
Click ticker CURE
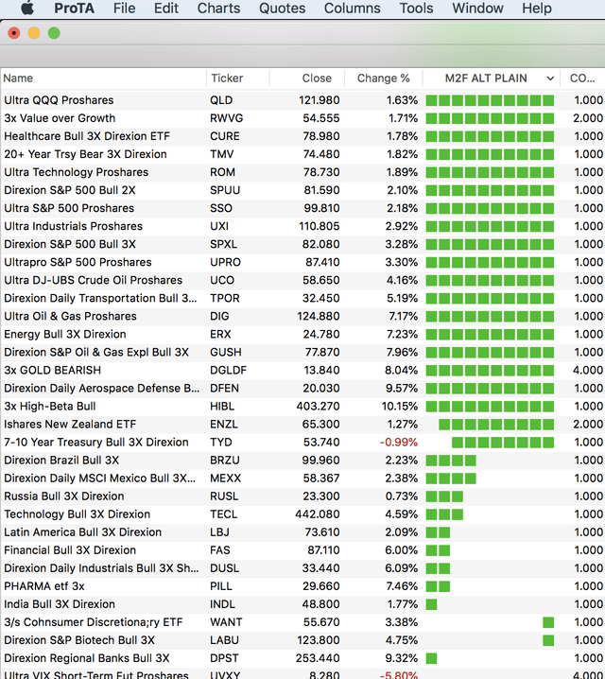pos(225,136)
